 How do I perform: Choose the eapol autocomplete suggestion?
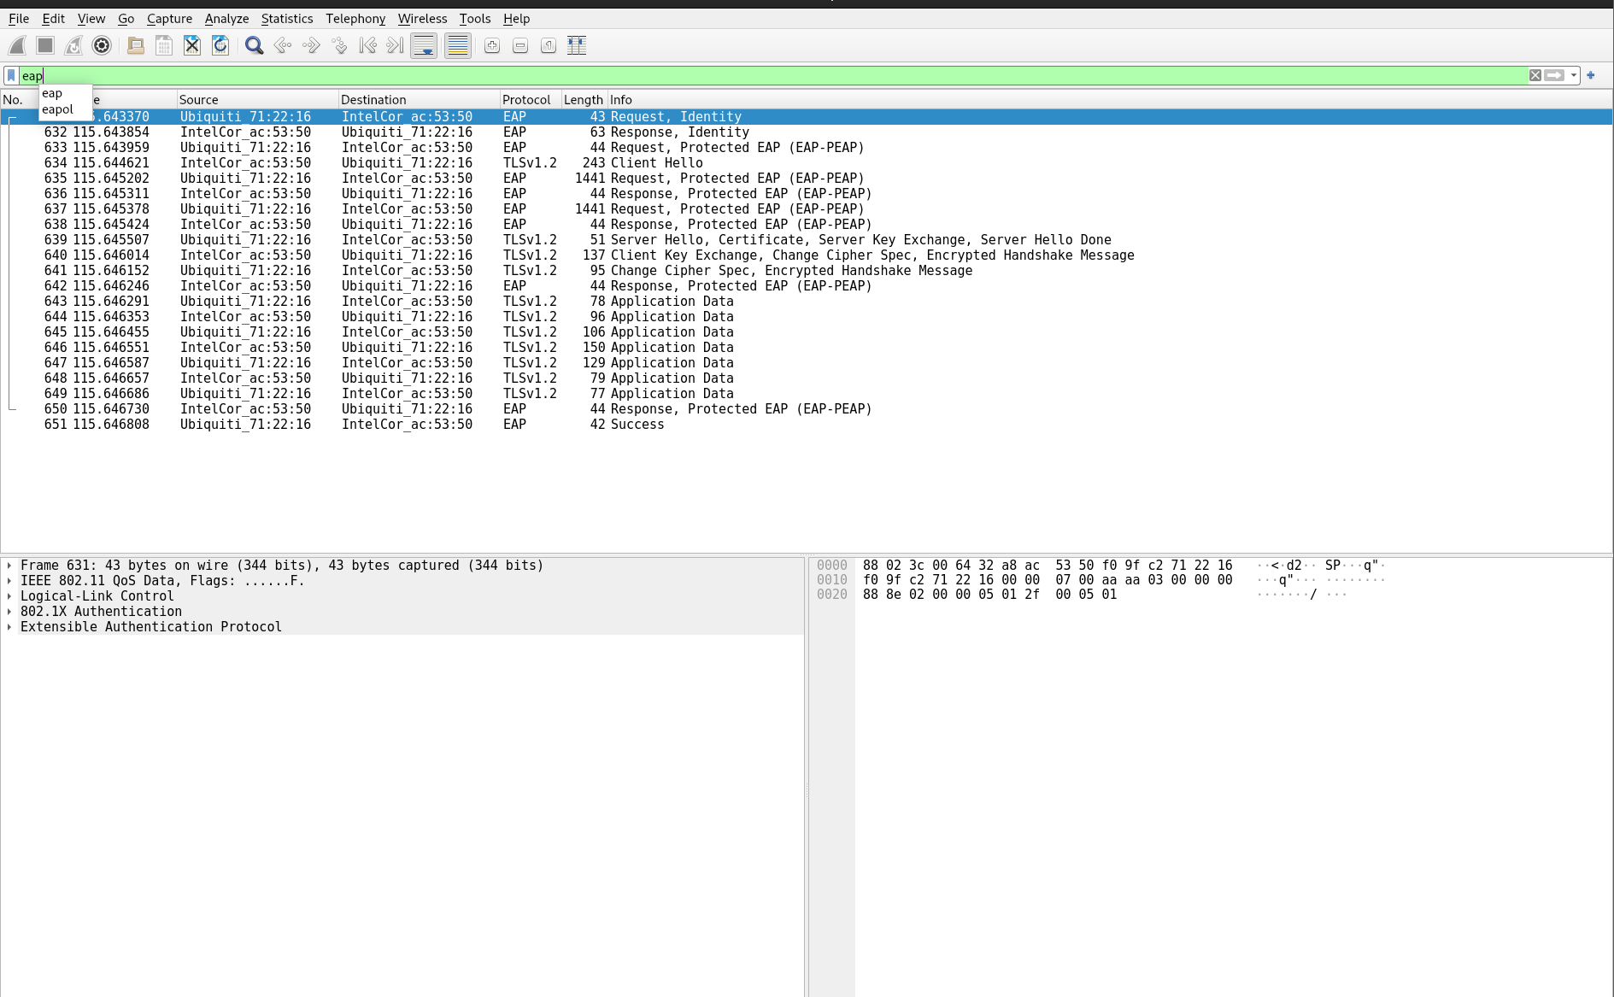(58, 109)
